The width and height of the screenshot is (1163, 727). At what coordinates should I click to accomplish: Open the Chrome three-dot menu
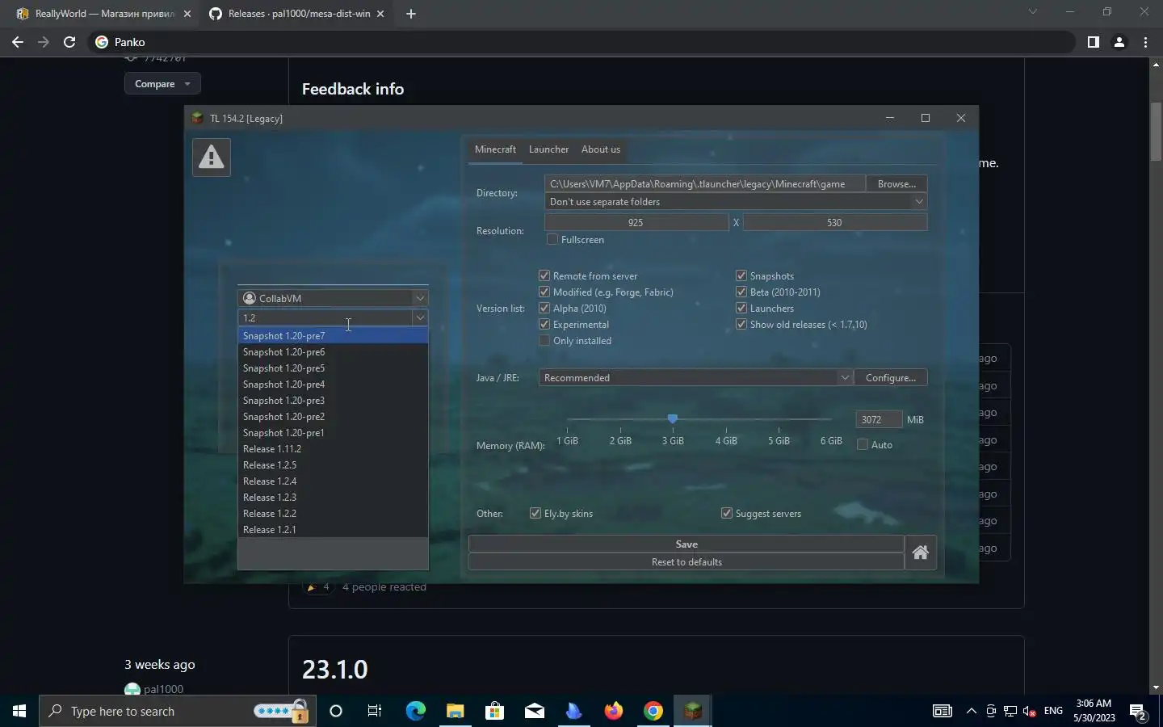[x=1145, y=42]
